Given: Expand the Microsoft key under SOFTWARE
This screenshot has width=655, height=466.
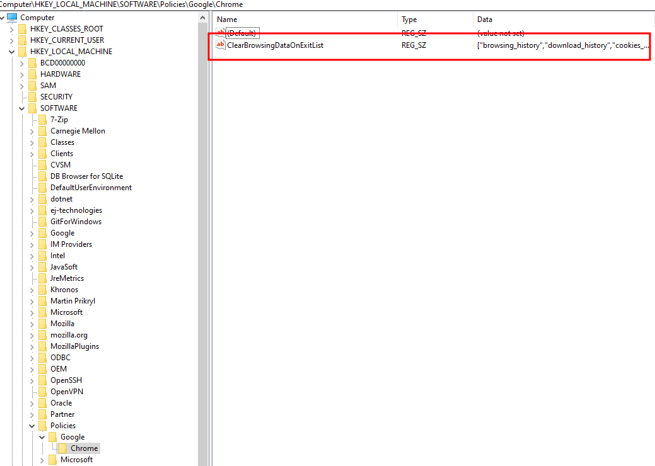Looking at the screenshot, I should (x=32, y=312).
